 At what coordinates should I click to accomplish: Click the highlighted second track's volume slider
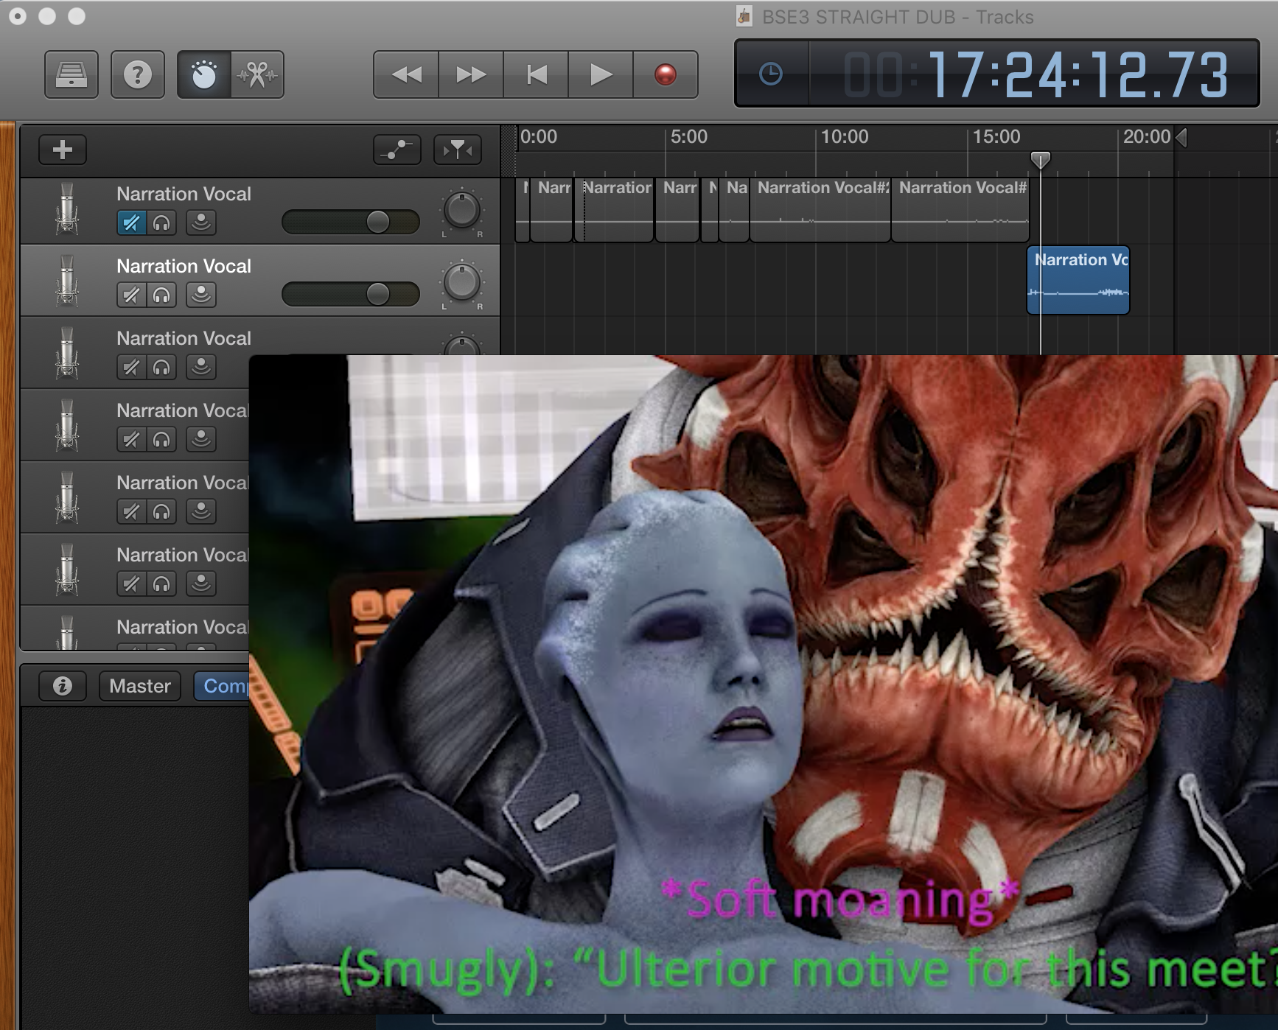coord(351,294)
